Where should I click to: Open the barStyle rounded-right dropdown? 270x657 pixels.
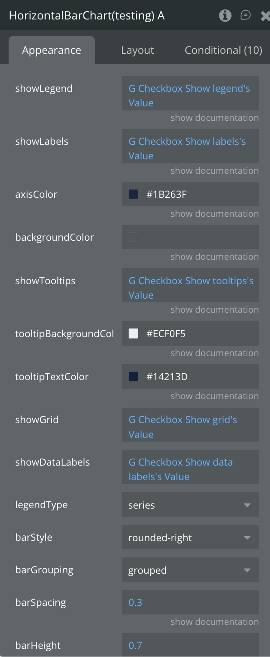pos(190,538)
